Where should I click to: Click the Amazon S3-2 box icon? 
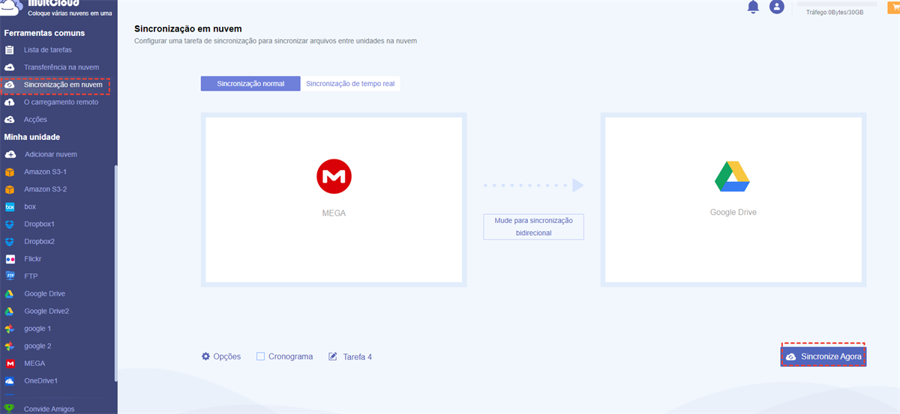[x=10, y=189]
